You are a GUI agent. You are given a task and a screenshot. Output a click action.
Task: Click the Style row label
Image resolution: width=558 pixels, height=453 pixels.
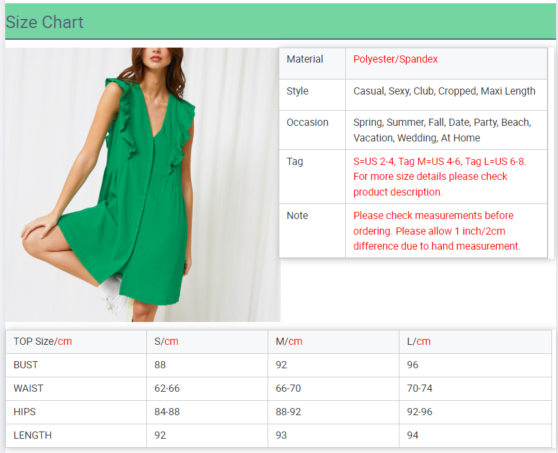(x=298, y=91)
